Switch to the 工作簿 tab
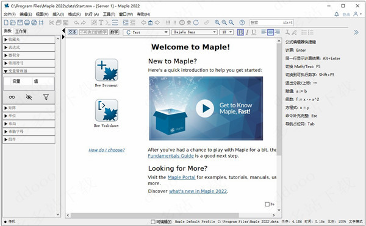The height and width of the screenshot is (226, 366). (21, 31)
